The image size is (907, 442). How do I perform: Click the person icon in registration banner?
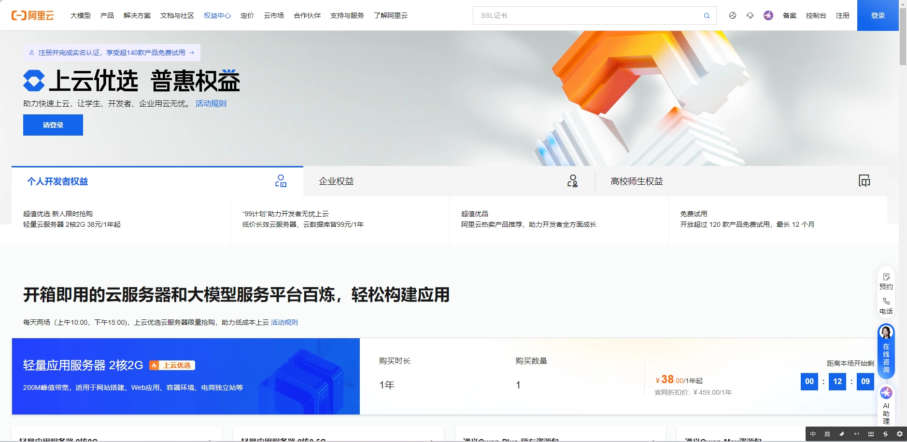click(x=32, y=53)
